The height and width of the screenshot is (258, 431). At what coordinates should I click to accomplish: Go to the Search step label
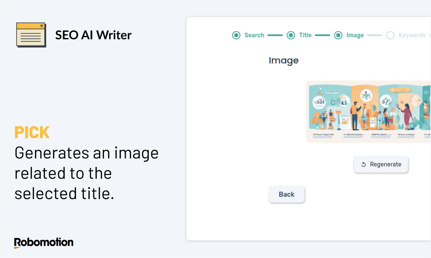[254, 35]
